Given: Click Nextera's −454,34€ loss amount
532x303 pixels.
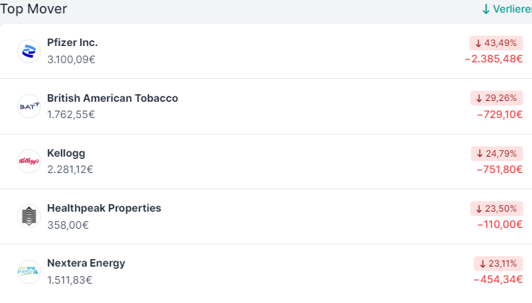Looking at the screenshot, I should (x=498, y=279).
